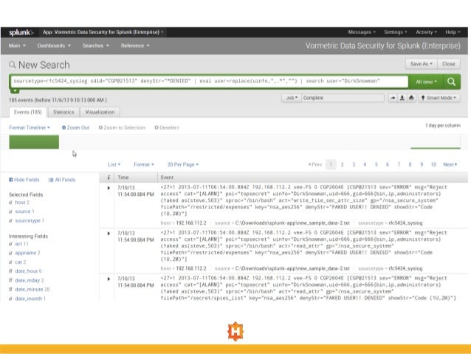471x354 pixels.
Task: Click sourcetype rfc5424_syslog value in first event
Action: [405, 223]
